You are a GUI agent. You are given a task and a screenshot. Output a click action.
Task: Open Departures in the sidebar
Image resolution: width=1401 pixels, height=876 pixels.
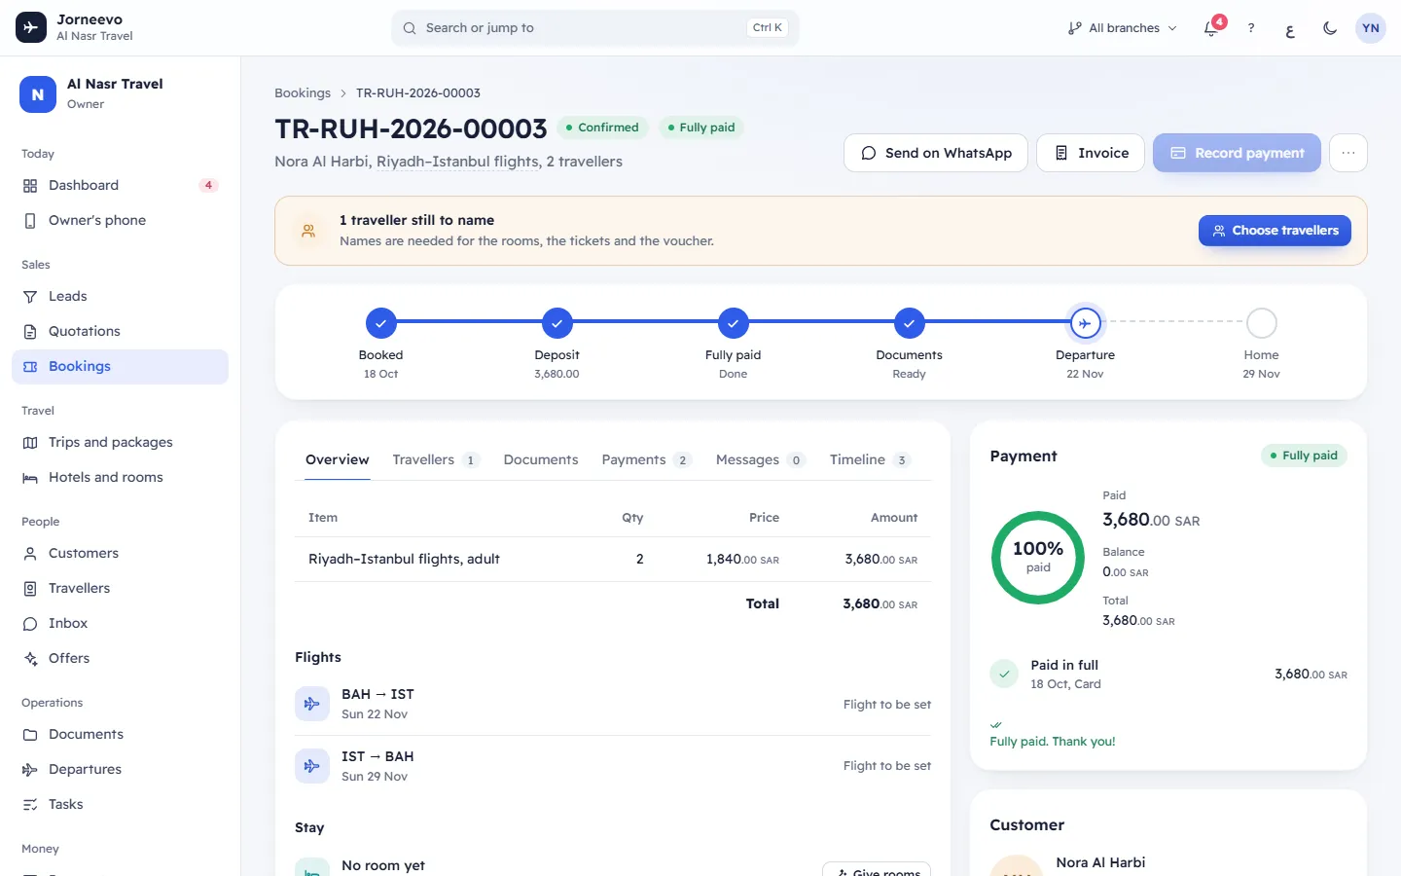click(x=120, y=769)
